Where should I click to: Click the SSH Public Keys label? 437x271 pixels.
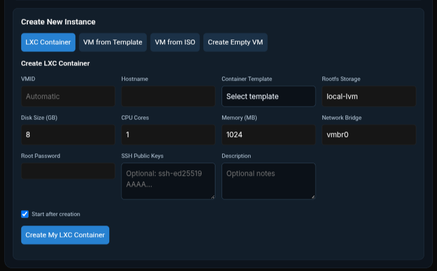(143, 156)
